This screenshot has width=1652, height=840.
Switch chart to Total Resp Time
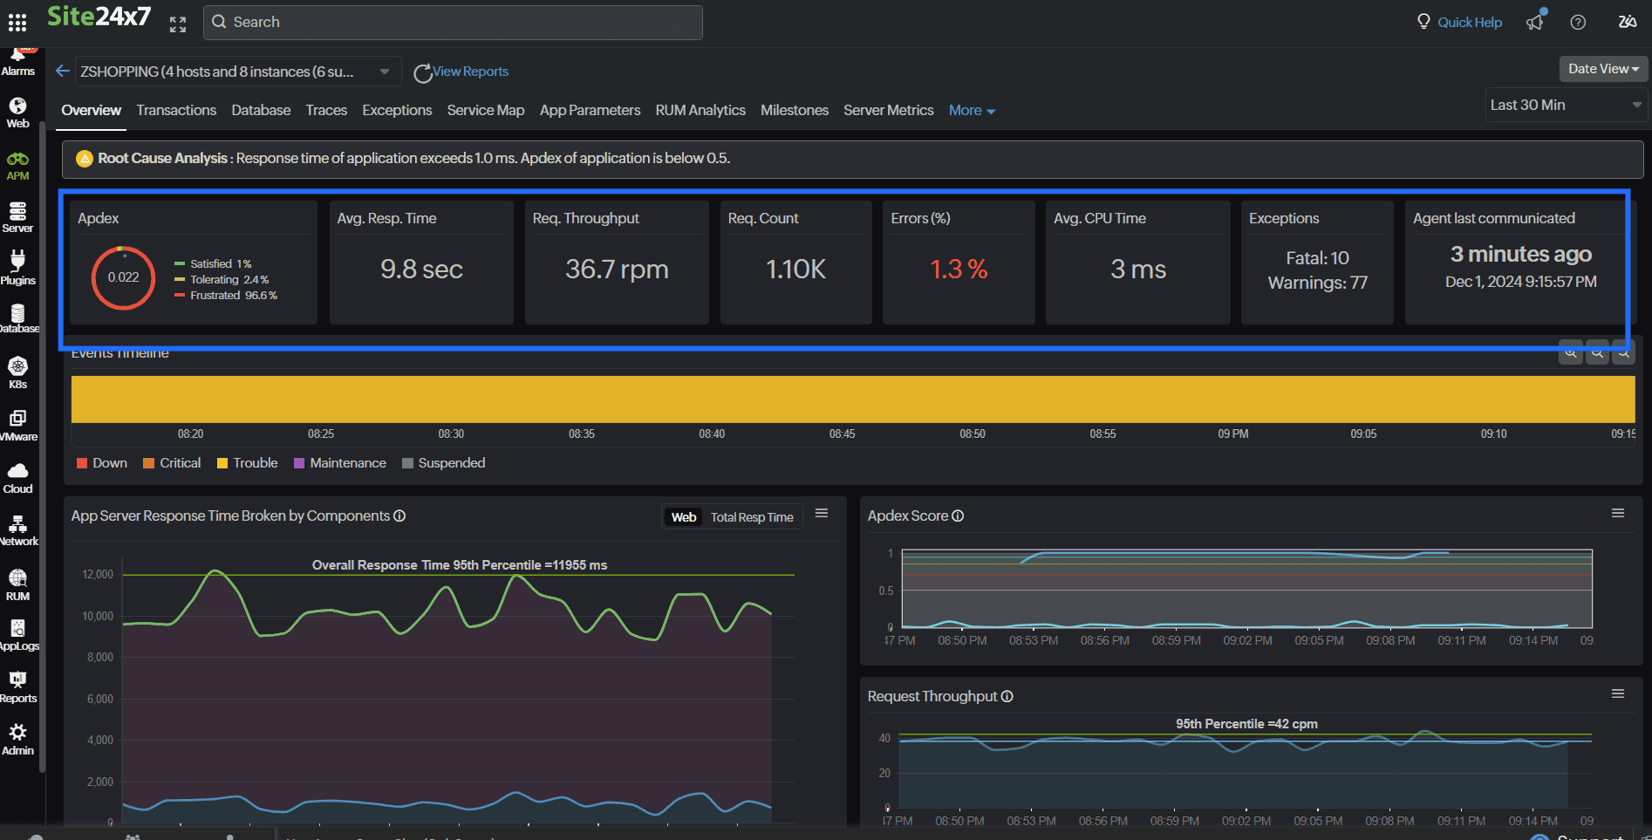(752, 517)
